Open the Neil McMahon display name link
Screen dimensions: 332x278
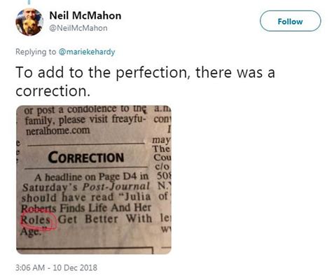click(85, 16)
